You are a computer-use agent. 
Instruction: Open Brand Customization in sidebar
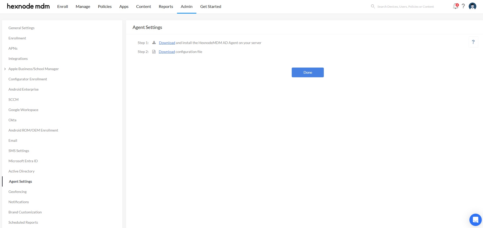[25, 212]
